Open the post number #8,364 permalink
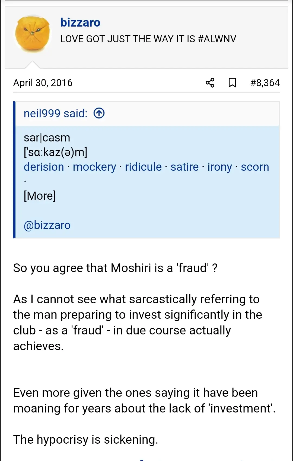The width and height of the screenshot is (293, 461). [265, 83]
